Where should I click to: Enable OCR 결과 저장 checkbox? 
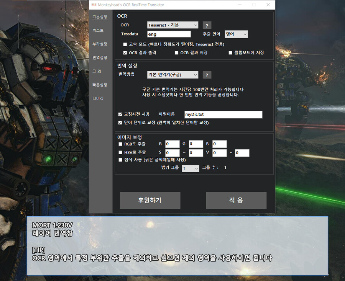[x=176, y=53]
